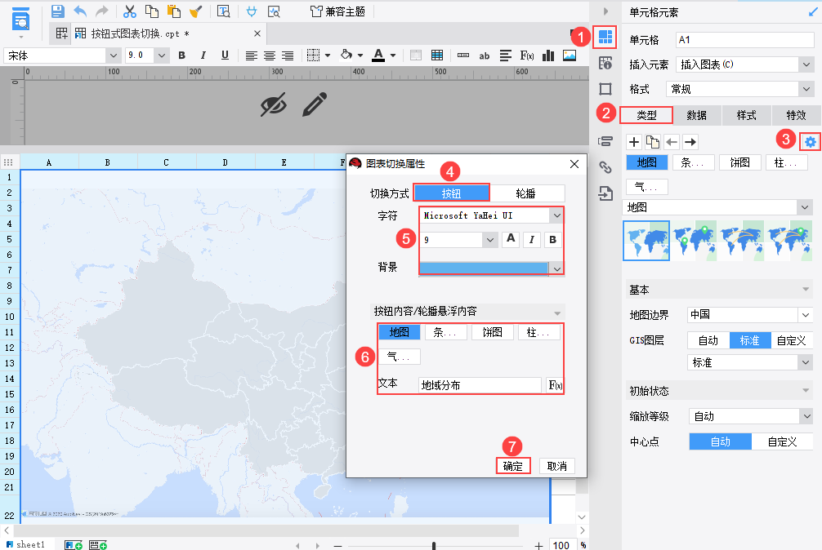This screenshot has height=550, width=822.
Task: Toggle Italic in main formatting toolbar
Action: pyautogui.click(x=203, y=55)
